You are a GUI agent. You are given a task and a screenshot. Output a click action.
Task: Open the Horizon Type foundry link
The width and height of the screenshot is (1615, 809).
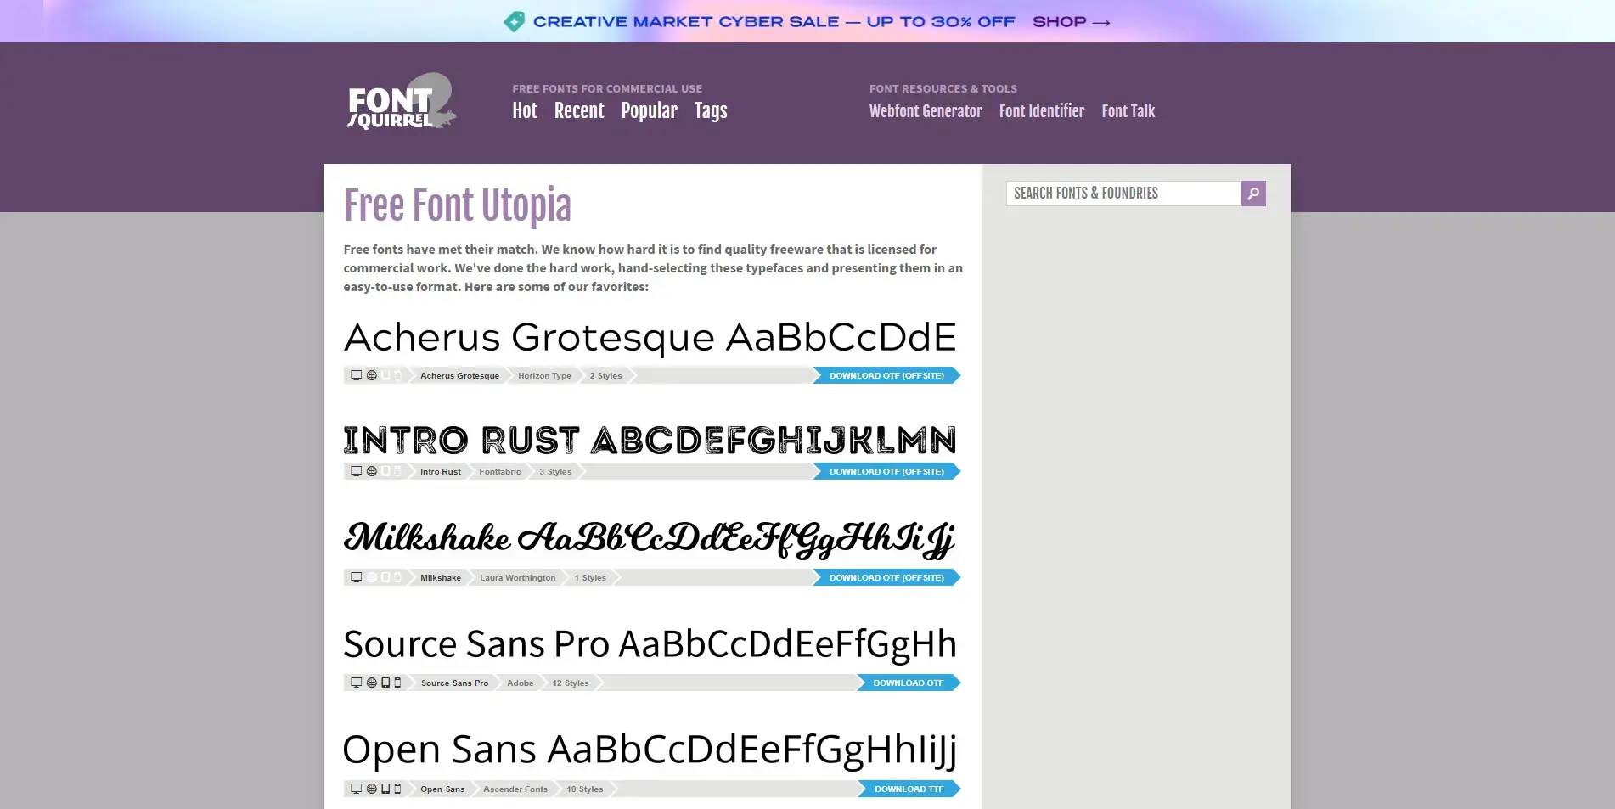tap(544, 375)
